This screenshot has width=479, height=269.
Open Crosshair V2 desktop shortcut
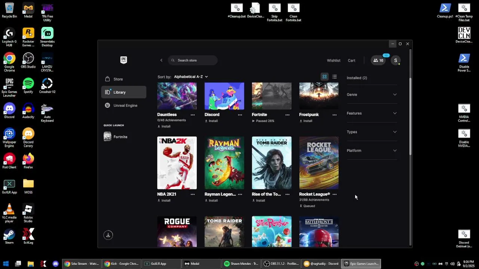click(x=47, y=86)
